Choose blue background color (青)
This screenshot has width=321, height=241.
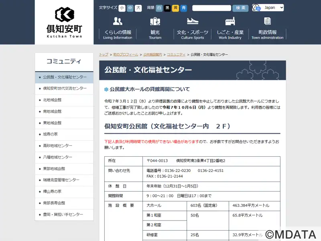tap(184, 8)
